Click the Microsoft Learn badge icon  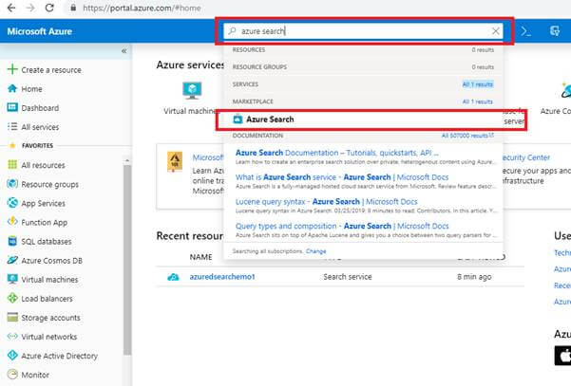pyautogui.click(x=175, y=161)
